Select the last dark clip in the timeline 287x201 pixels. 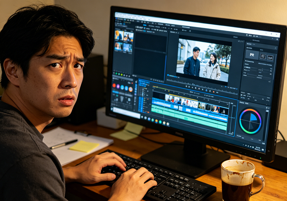pyautogui.click(x=224, y=111)
